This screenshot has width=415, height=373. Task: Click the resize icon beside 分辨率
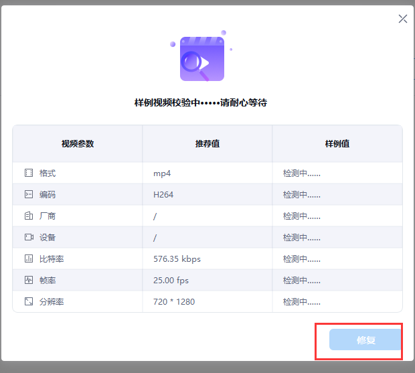point(29,301)
